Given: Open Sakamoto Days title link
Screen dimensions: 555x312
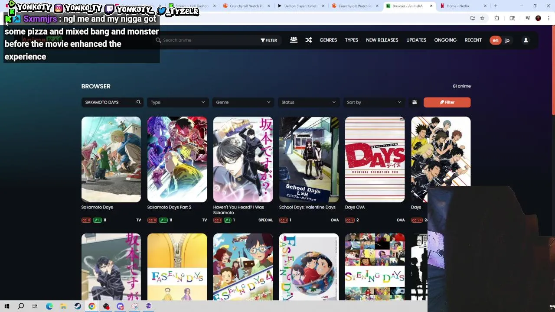Looking at the screenshot, I should pos(97,207).
